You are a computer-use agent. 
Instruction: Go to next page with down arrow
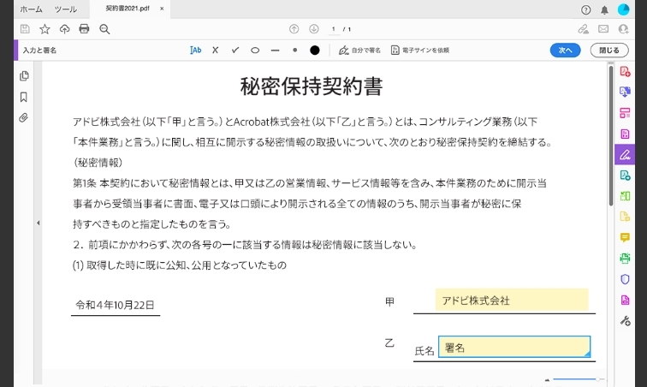[x=313, y=29]
